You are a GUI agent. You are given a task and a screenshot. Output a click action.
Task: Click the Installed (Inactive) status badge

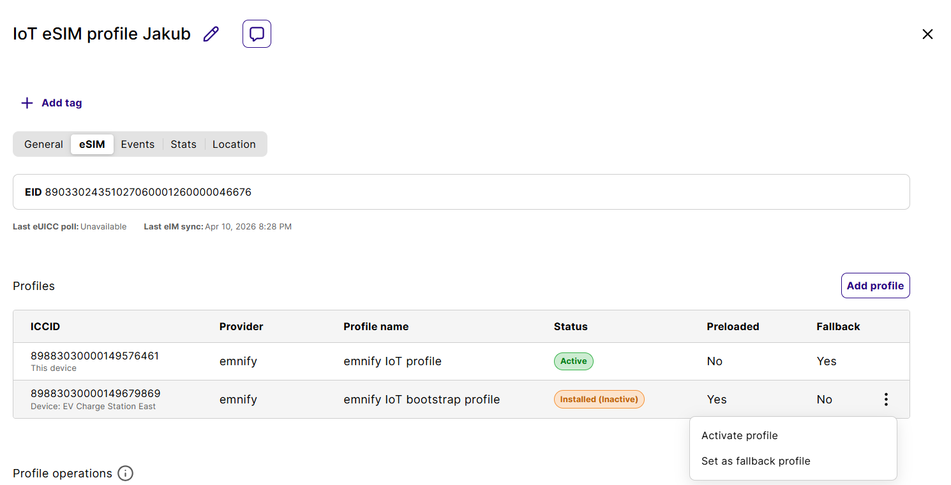click(x=599, y=400)
